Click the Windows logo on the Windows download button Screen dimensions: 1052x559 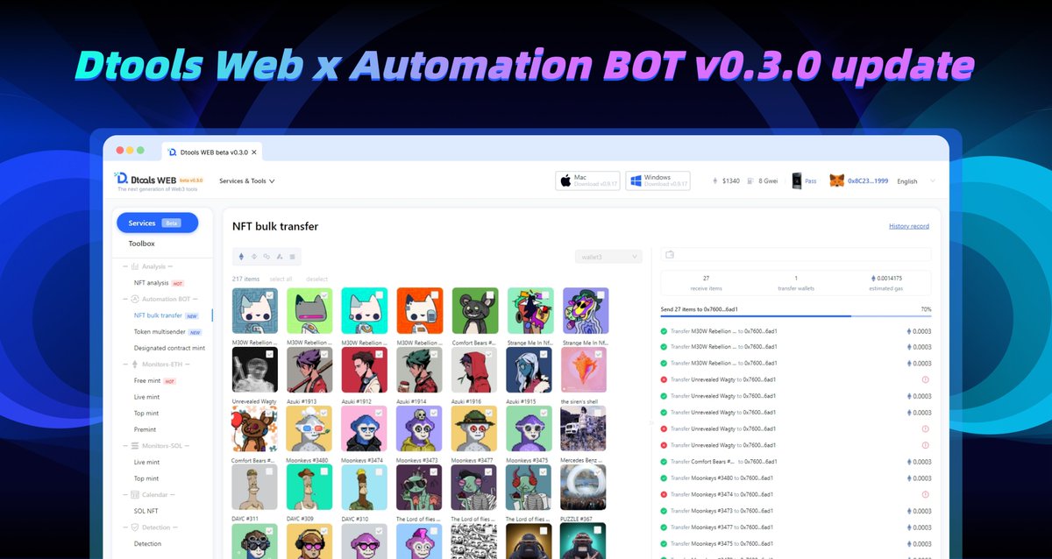[635, 180]
